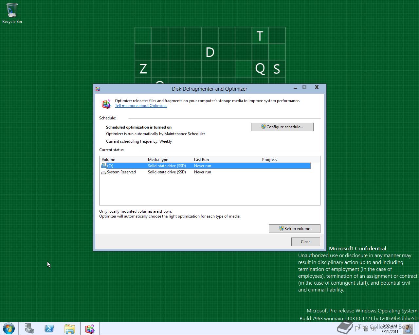Click Solid-state drive (SSD) in the (C:) row
The height and width of the screenshot is (335, 419).
[x=167, y=166]
